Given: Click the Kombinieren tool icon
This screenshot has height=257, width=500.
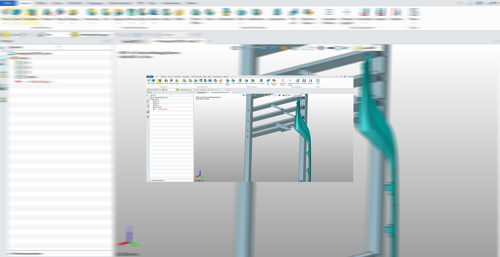Looking at the screenshot, I should click(x=240, y=81).
